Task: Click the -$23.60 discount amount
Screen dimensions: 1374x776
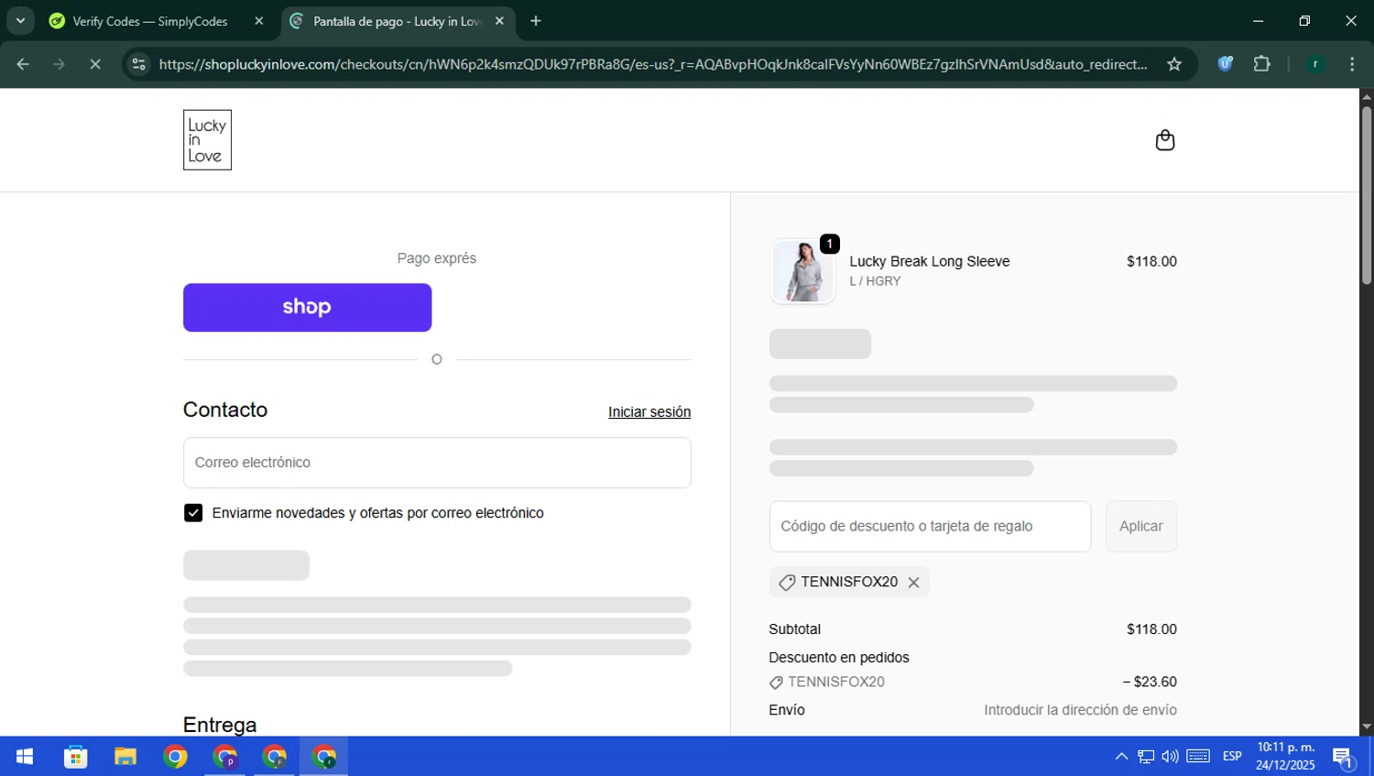Action: tap(1150, 683)
